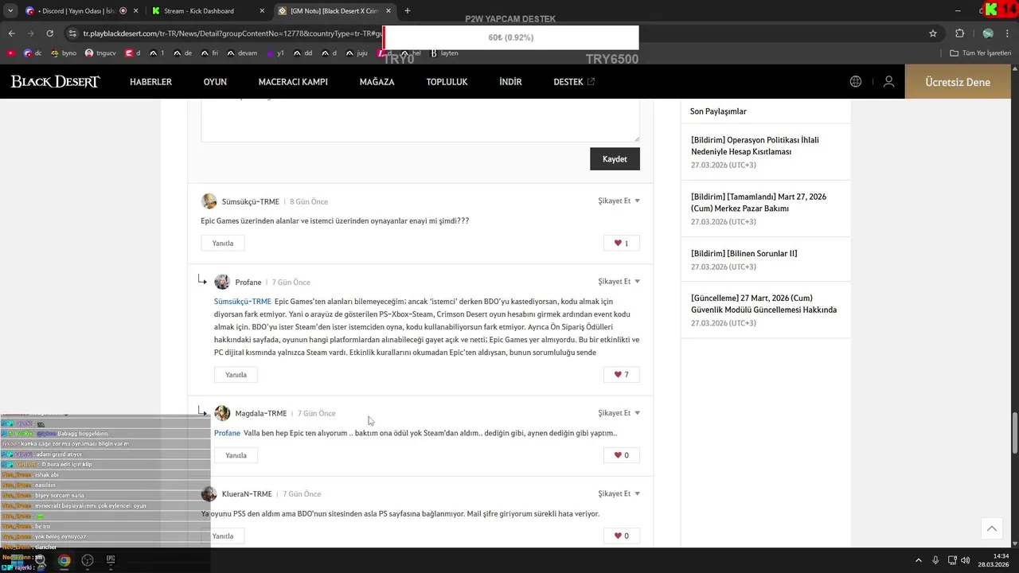Screen dimensions: 1019x573
Task: Open the 'layten' bookmark
Action: click(x=444, y=53)
